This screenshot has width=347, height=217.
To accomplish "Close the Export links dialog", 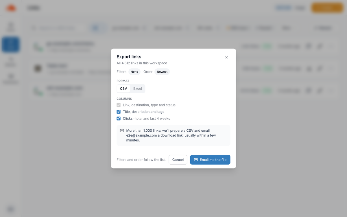I will tap(226, 57).
